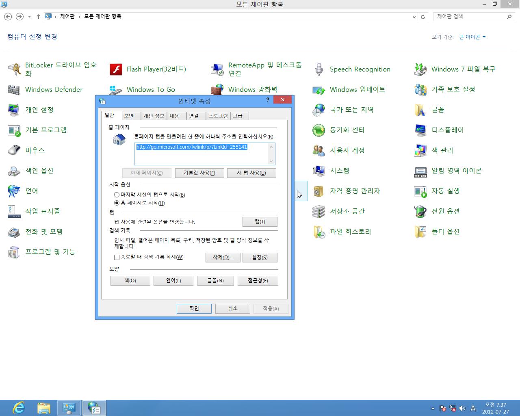Click 기본값 사용 button
Viewport: 520px width, 416px height.
[x=199, y=173]
